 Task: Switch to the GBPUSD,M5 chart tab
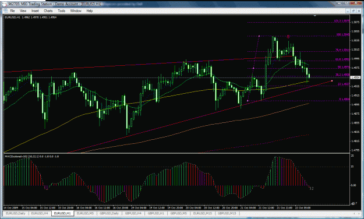[179, 213]
